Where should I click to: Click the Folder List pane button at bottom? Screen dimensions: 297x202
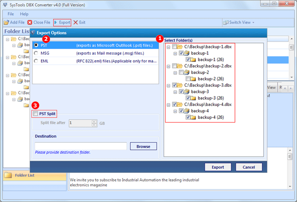[x=35, y=175]
